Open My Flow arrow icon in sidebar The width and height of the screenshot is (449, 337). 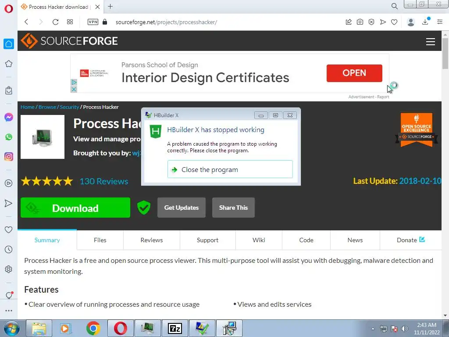pos(9,203)
